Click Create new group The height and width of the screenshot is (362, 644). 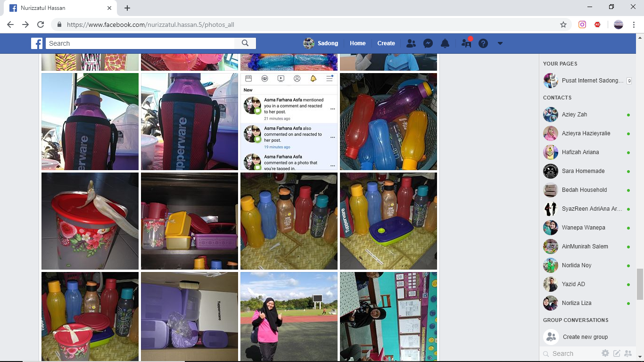click(585, 337)
